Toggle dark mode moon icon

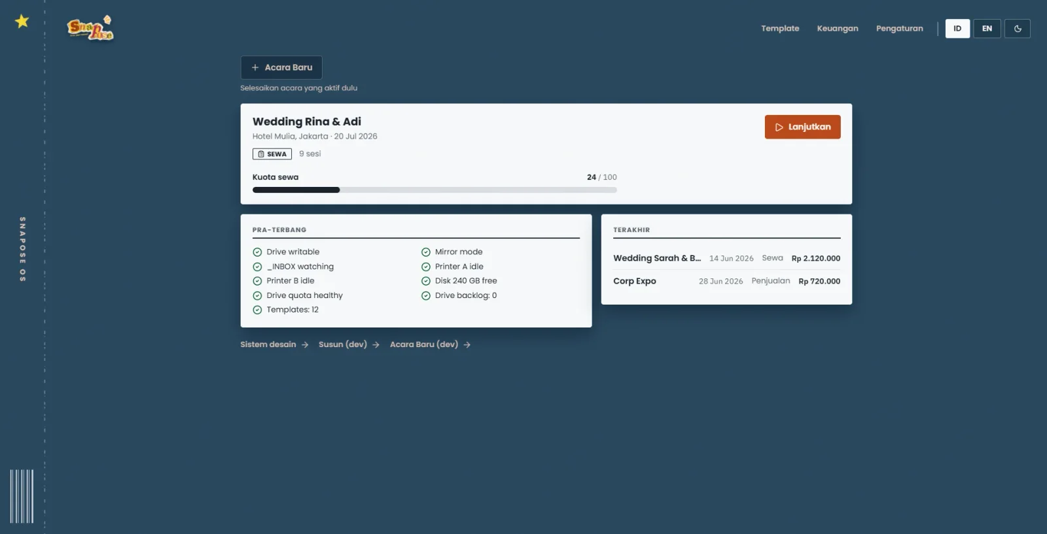pos(1018,29)
